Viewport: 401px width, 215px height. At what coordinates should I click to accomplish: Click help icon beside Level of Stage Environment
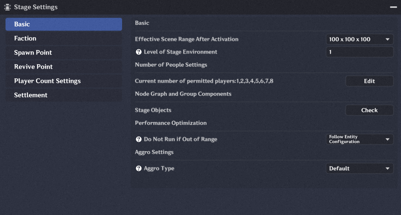tap(139, 52)
